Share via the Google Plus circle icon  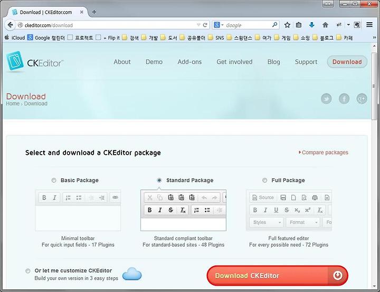(x=362, y=99)
